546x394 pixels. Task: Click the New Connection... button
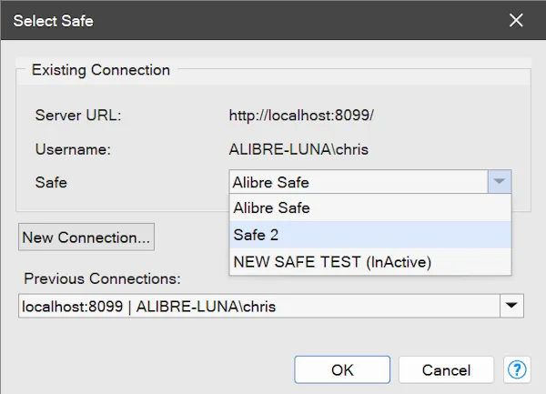(86, 237)
